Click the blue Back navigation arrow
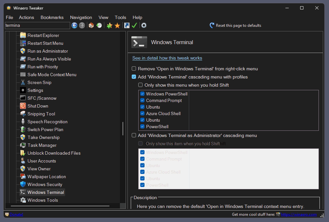Screen dimensions: 329x222 (74, 26)
